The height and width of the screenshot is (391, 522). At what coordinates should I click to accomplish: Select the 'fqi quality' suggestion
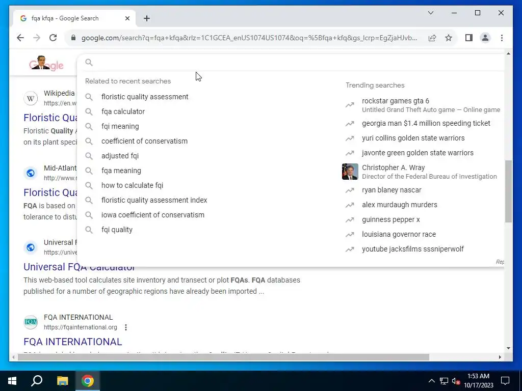[x=117, y=230]
